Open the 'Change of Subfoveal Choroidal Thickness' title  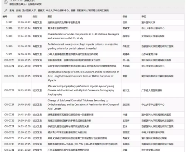[83, 105]
